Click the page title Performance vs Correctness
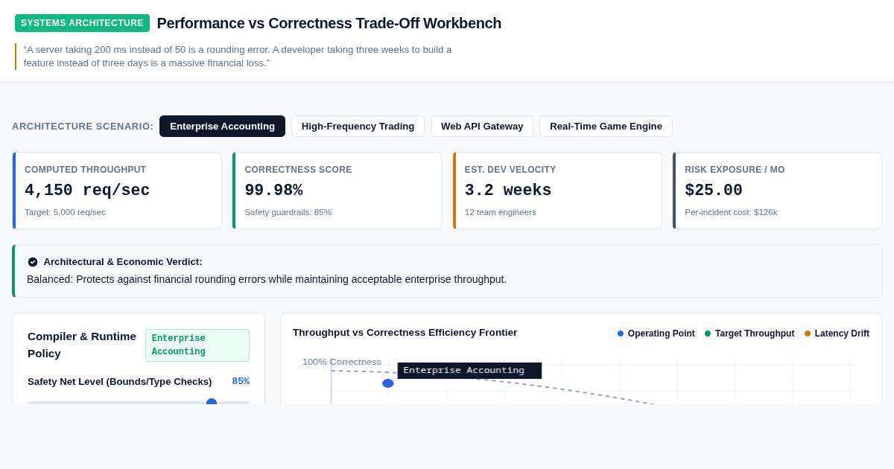Viewport: 894px width, 469px height. (329, 23)
